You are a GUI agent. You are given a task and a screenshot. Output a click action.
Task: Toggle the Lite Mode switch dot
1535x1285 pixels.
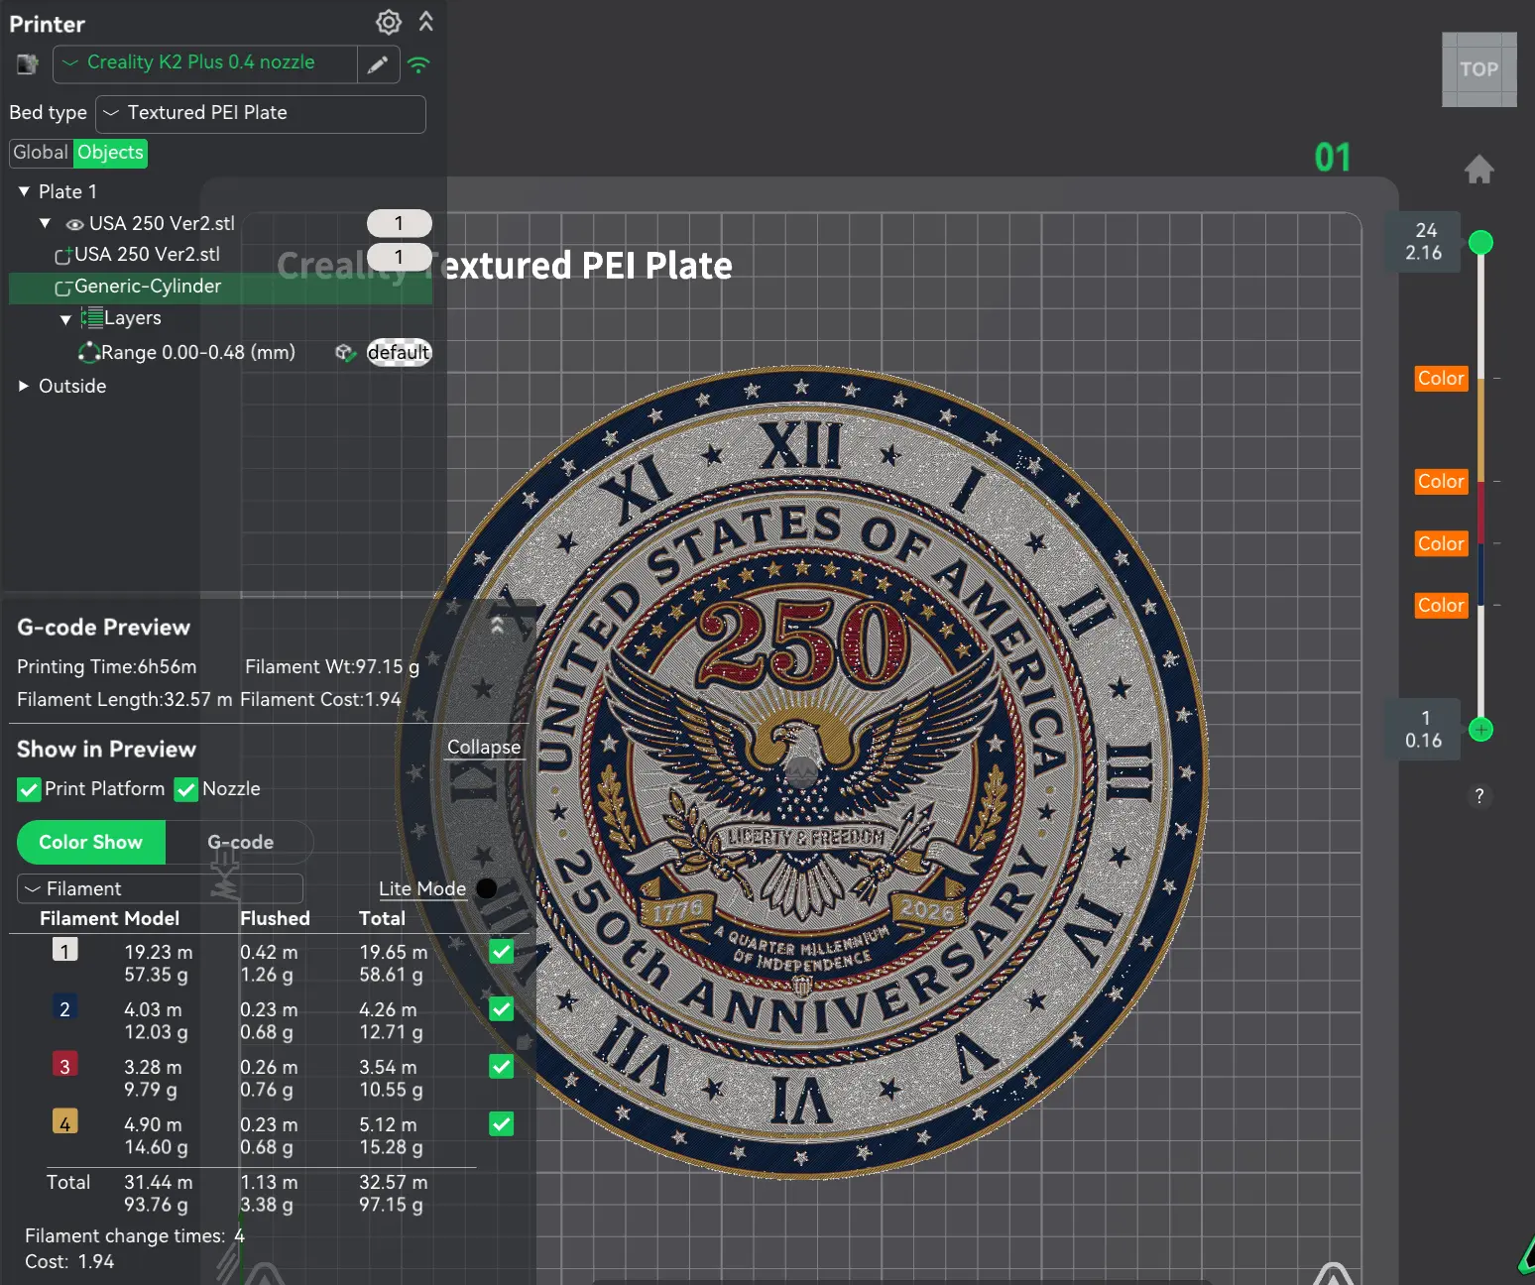click(x=487, y=889)
